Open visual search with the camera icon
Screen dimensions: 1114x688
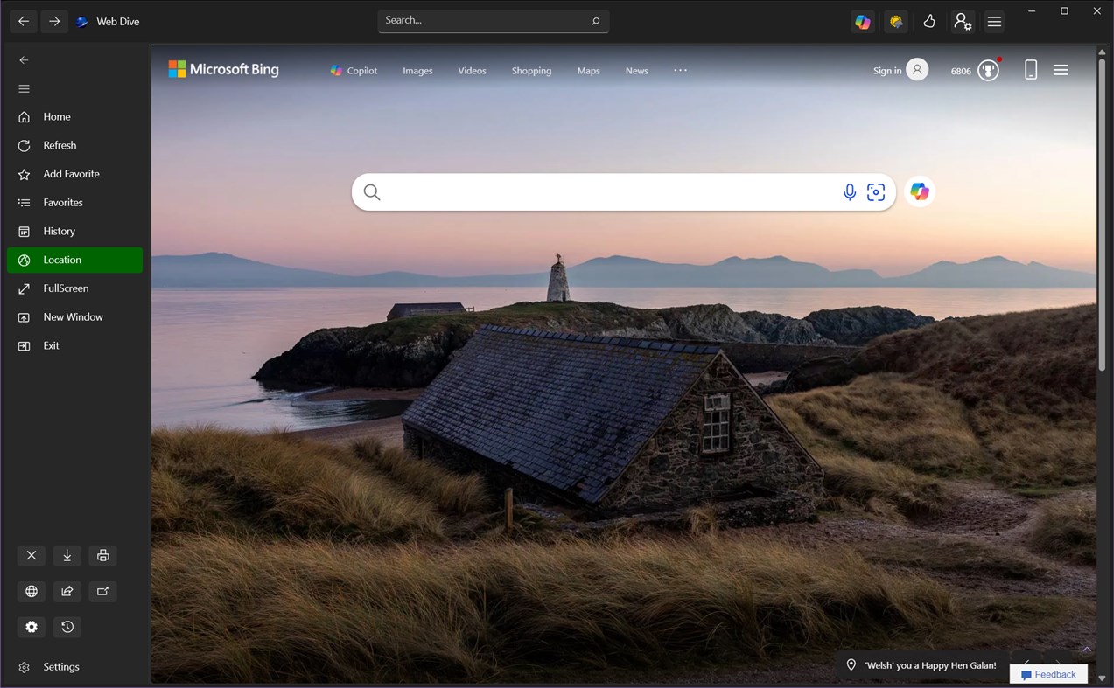875,191
